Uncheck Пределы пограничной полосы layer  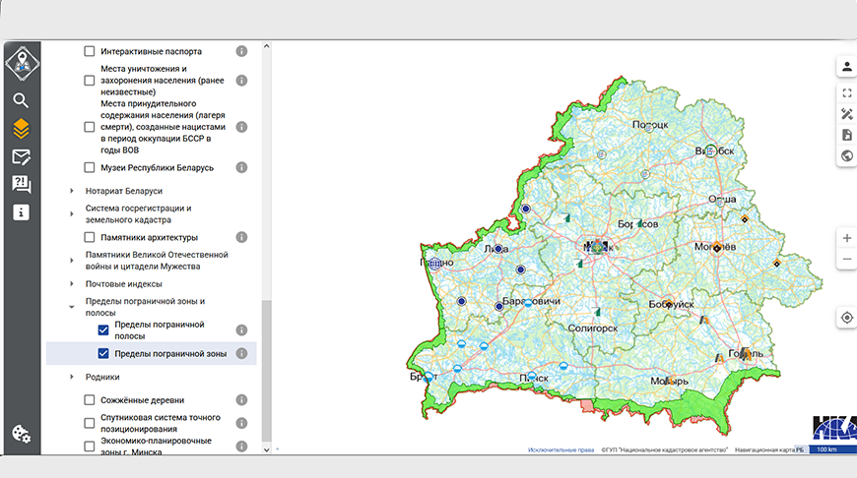pyautogui.click(x=103, y=330)
